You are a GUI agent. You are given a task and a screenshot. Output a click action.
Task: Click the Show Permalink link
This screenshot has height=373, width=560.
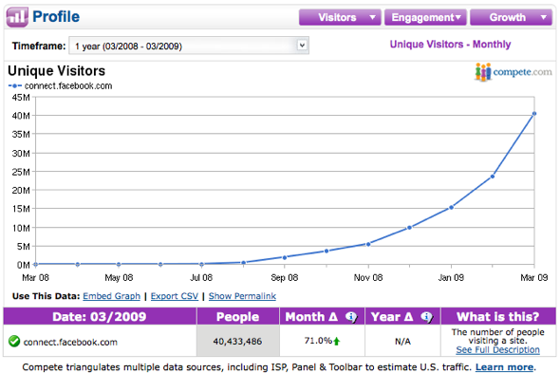pyautogui.click(x=242, y=296)
